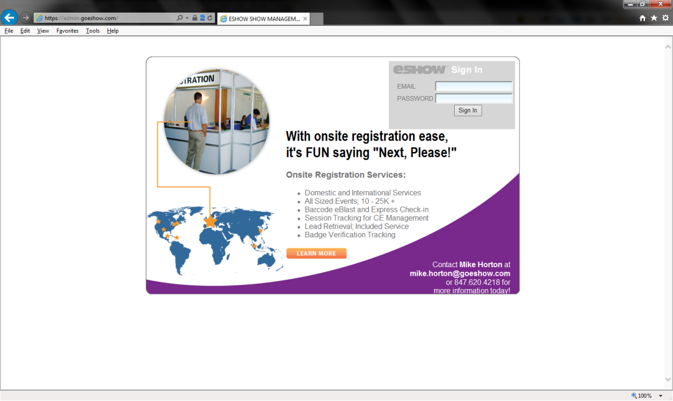673x401 pixels.
Task: Click the search magnifier in address bar
Action: click(180, 18)
